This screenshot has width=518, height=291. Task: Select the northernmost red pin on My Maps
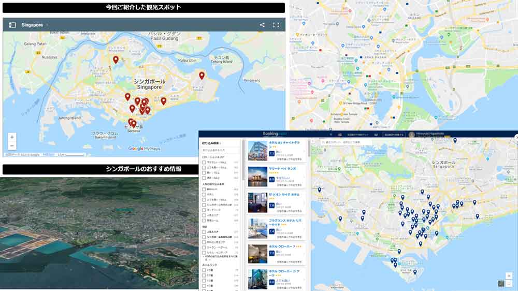click(x=116, y=60)
